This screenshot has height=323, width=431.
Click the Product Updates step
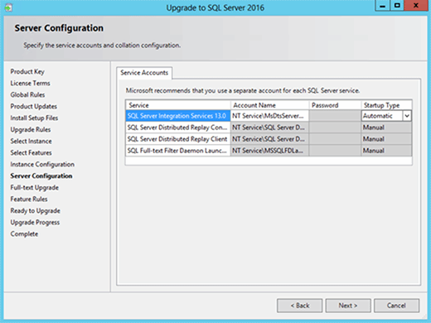pos(34,107)
